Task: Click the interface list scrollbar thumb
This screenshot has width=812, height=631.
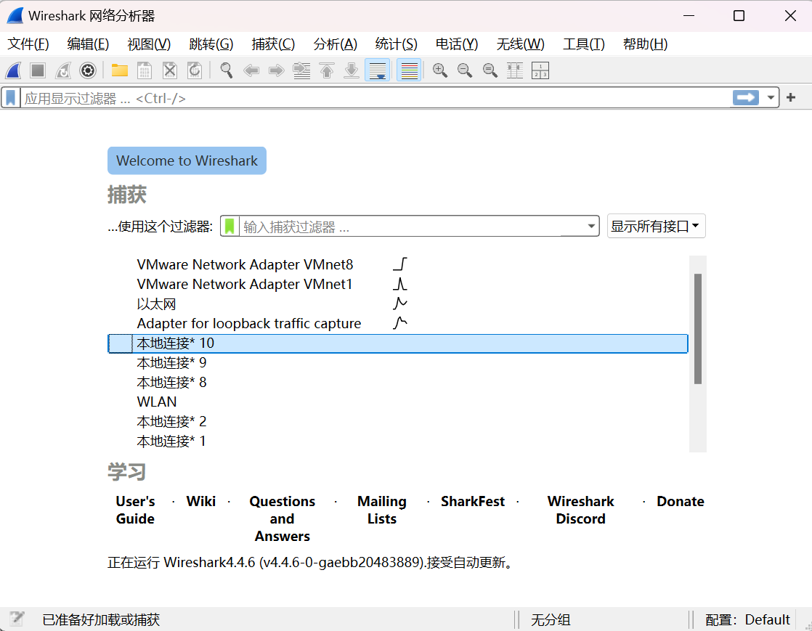Action: click(x=698, y=329)
